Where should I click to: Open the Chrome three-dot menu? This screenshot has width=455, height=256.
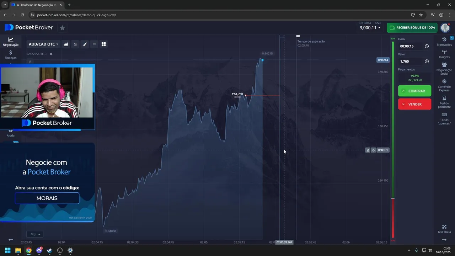450,15
